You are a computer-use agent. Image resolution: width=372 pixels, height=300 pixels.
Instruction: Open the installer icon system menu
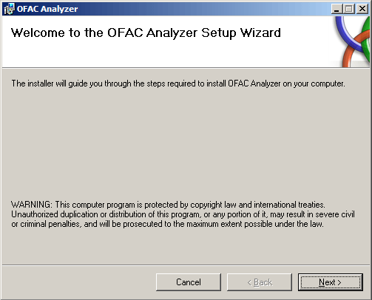[9, 9]
